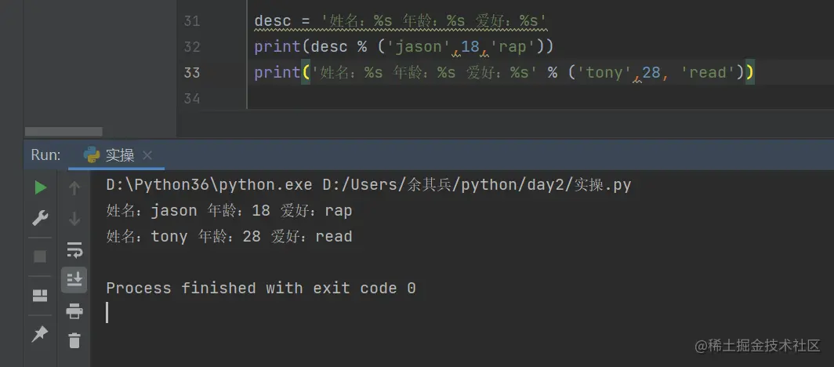
Task: Open run configuration settings wrench icon
Action: tap(41, 218)
